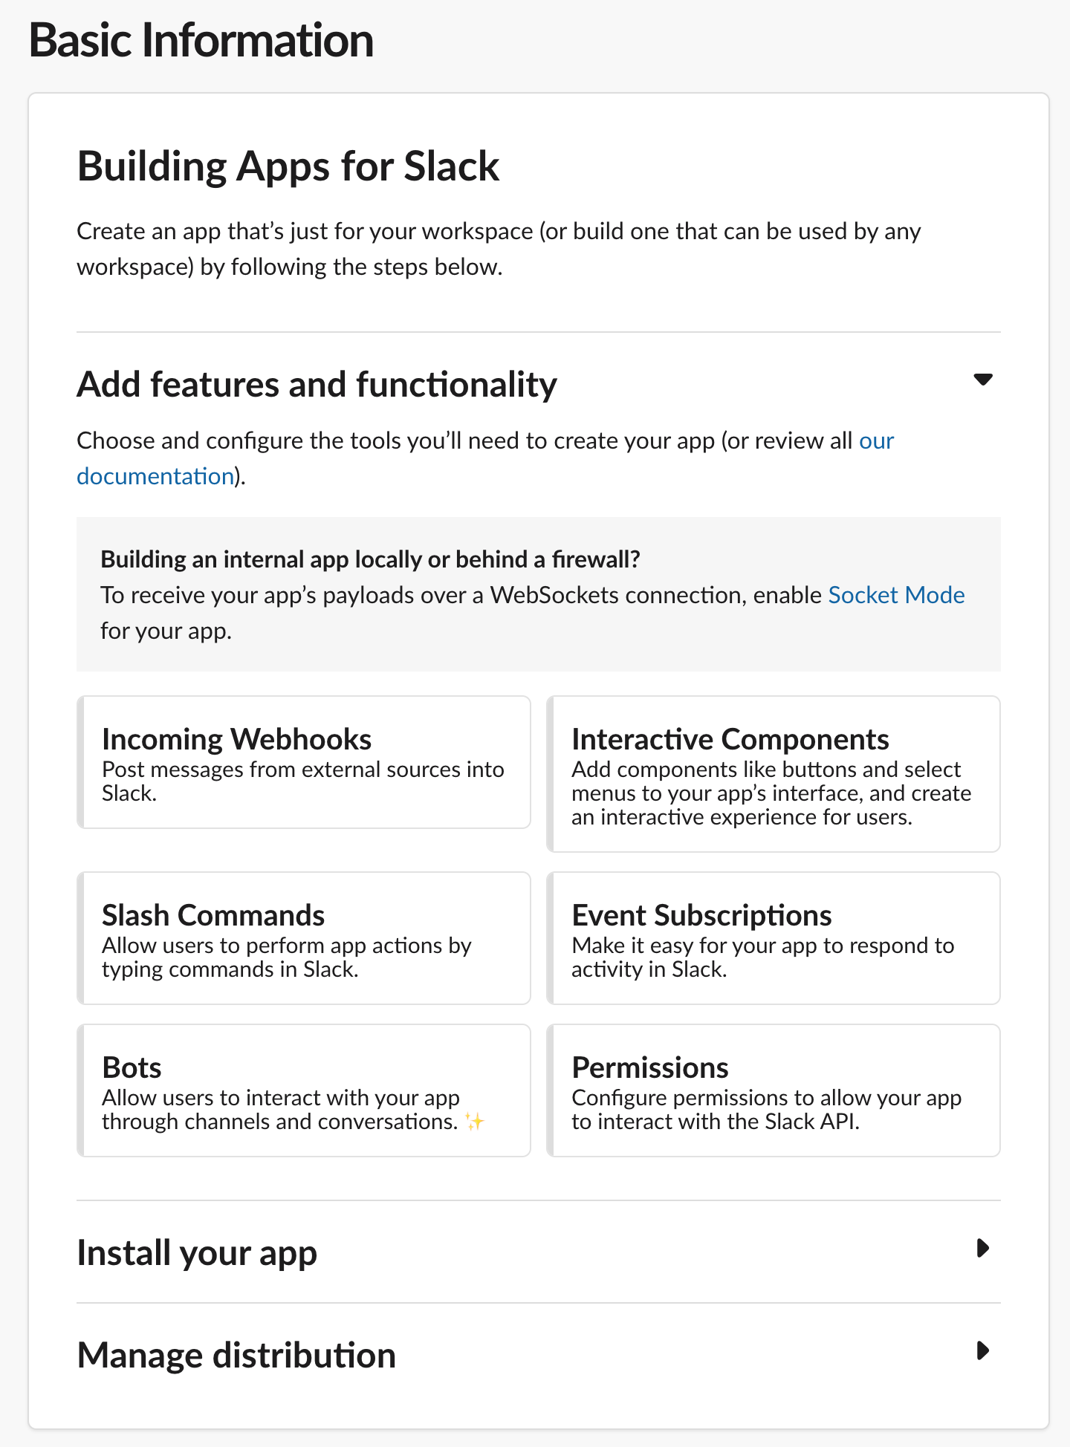Open the Incoming Webhooks feature card
Screen dimensions: 1070x1447
[304, 762]
